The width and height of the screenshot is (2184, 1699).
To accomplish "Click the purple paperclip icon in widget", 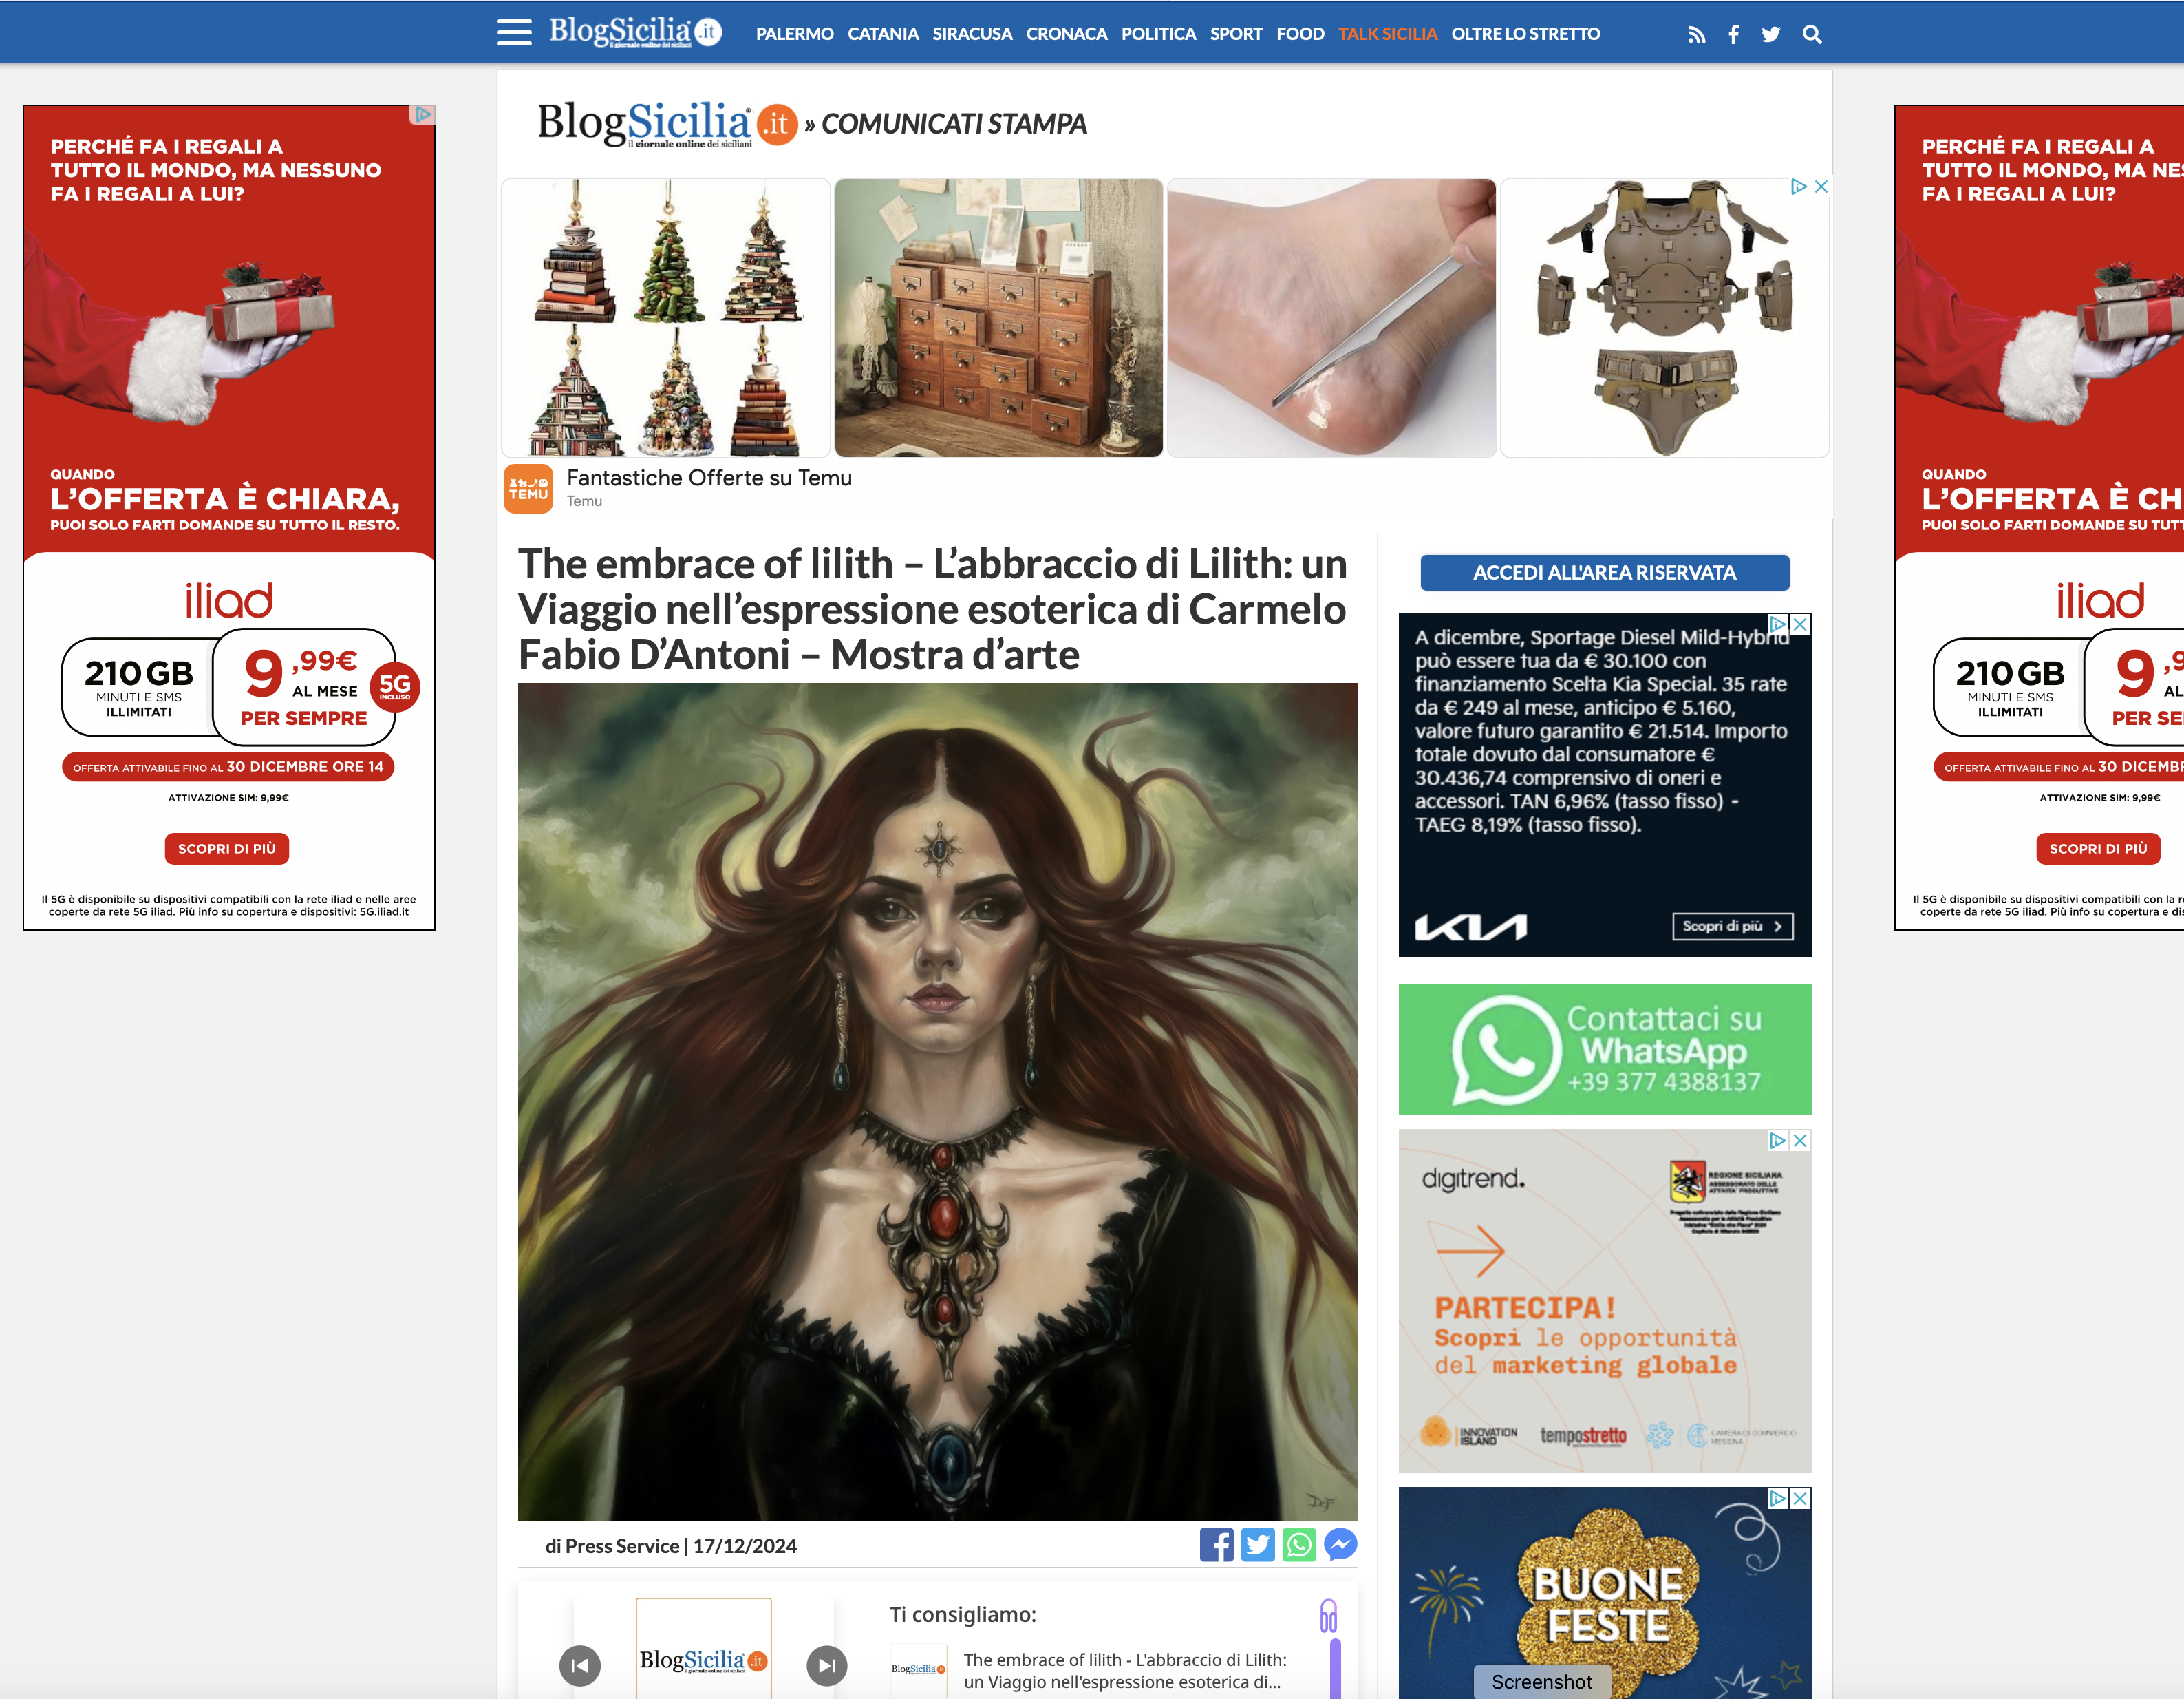I will 1328,1616.
